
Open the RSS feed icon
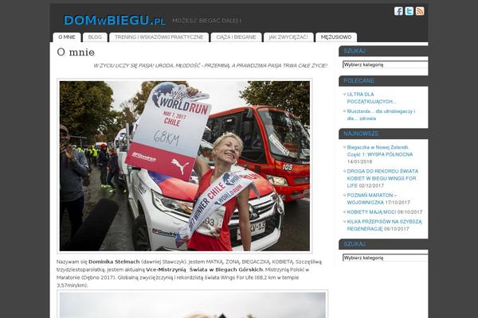click(x=420, y=11)
